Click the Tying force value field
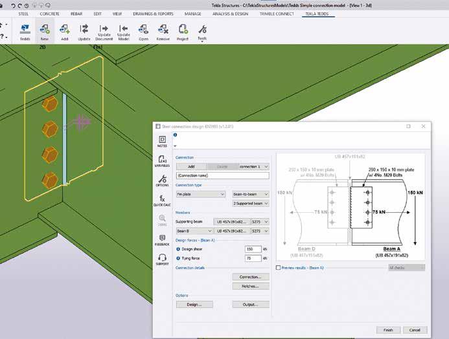 pyautogui.click(x=253, y=258)
